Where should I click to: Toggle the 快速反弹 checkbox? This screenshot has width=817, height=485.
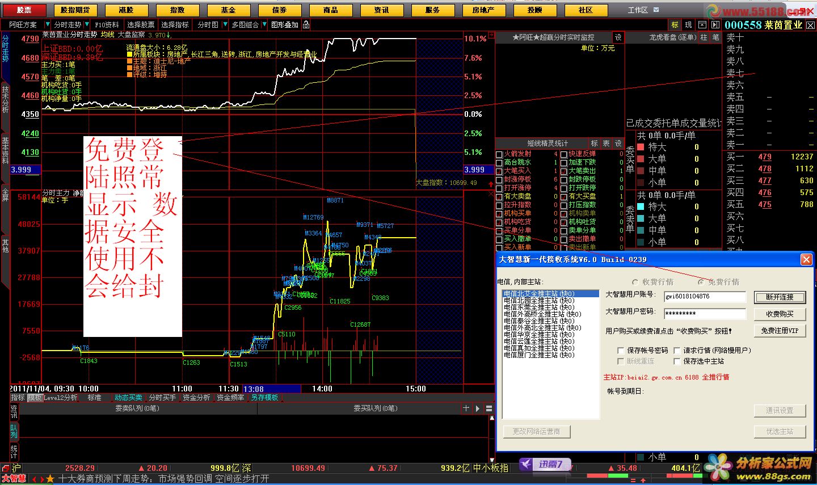(564, 154)
